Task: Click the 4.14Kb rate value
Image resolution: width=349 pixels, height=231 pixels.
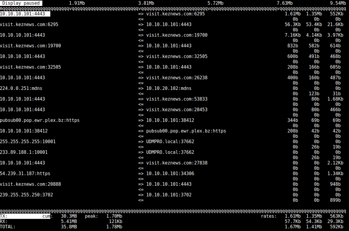Action: (x=314, y=35)
